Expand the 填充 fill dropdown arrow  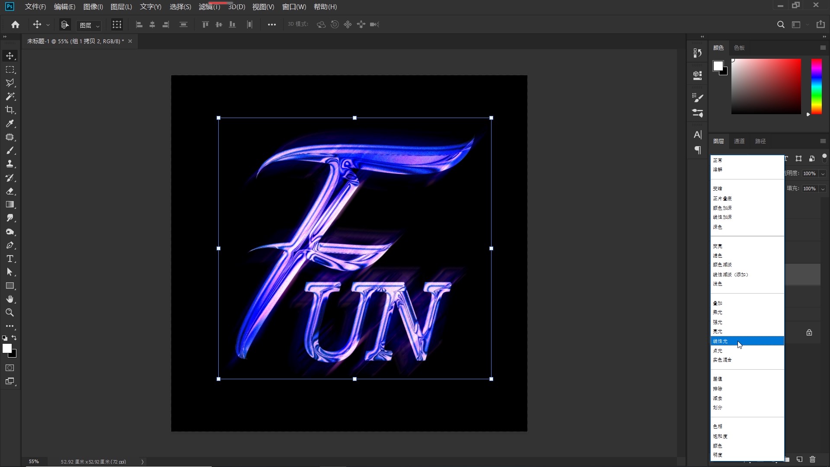pyautogui.click(x=823, y=189)
